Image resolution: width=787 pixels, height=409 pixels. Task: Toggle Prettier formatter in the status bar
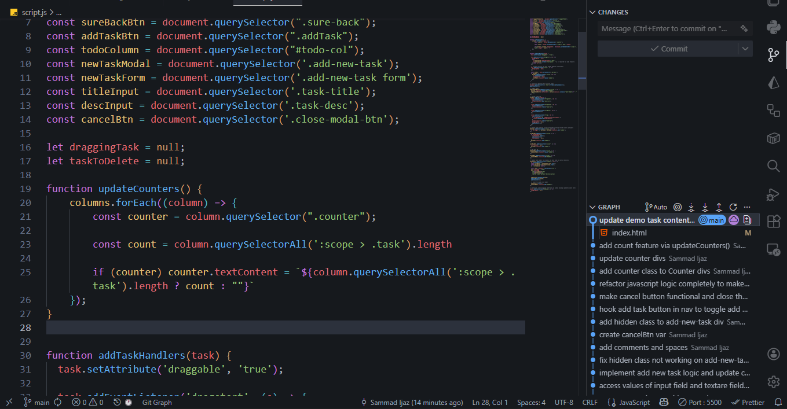tap(748, 403)
